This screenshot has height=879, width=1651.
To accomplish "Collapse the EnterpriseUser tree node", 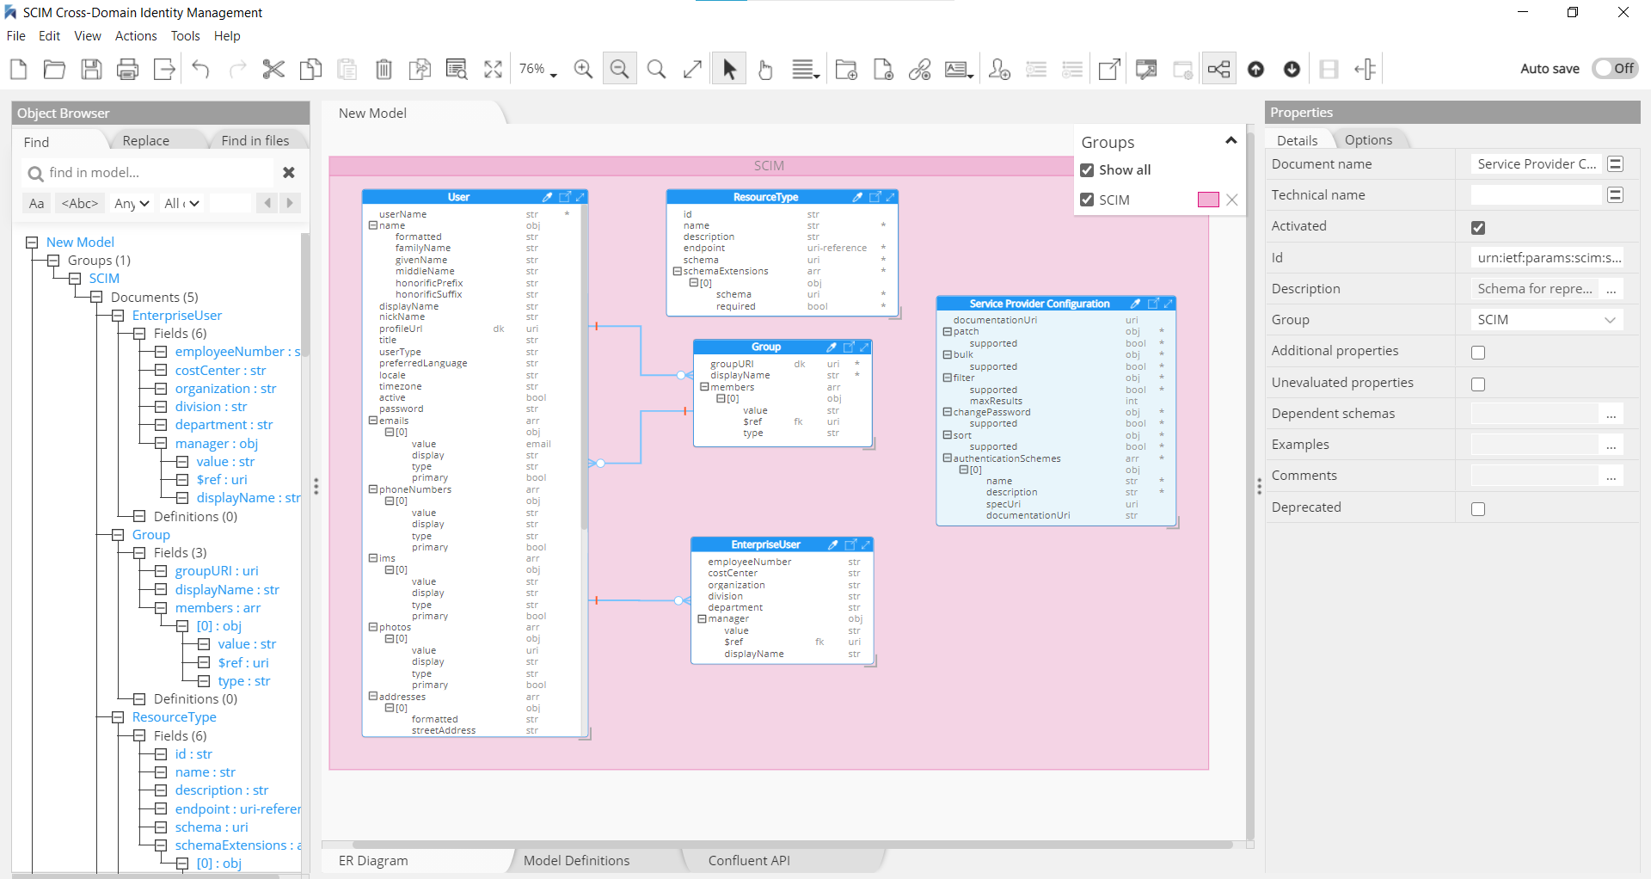I will (x=117, y=316).
